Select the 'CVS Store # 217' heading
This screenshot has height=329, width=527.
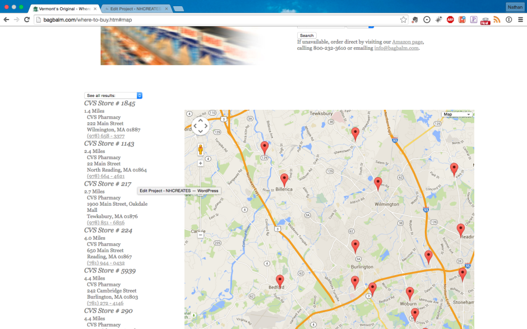(x=108, y=184)
